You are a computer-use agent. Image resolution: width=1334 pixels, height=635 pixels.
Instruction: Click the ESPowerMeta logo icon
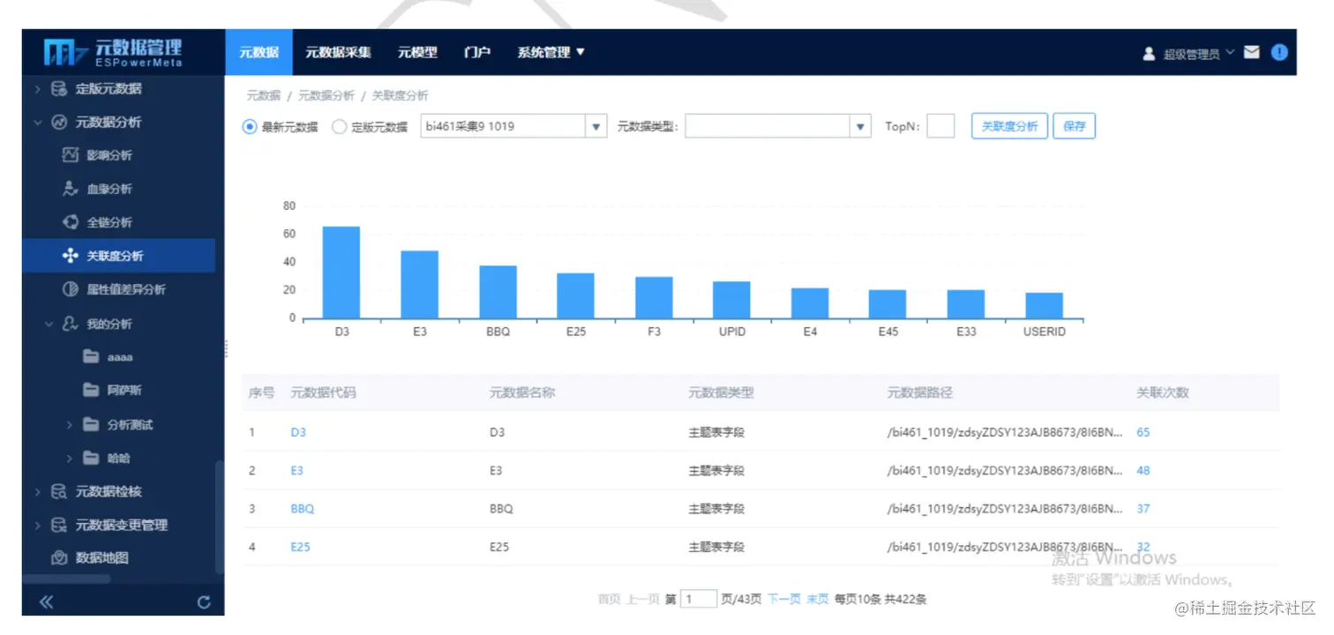[x=65, y=52]
